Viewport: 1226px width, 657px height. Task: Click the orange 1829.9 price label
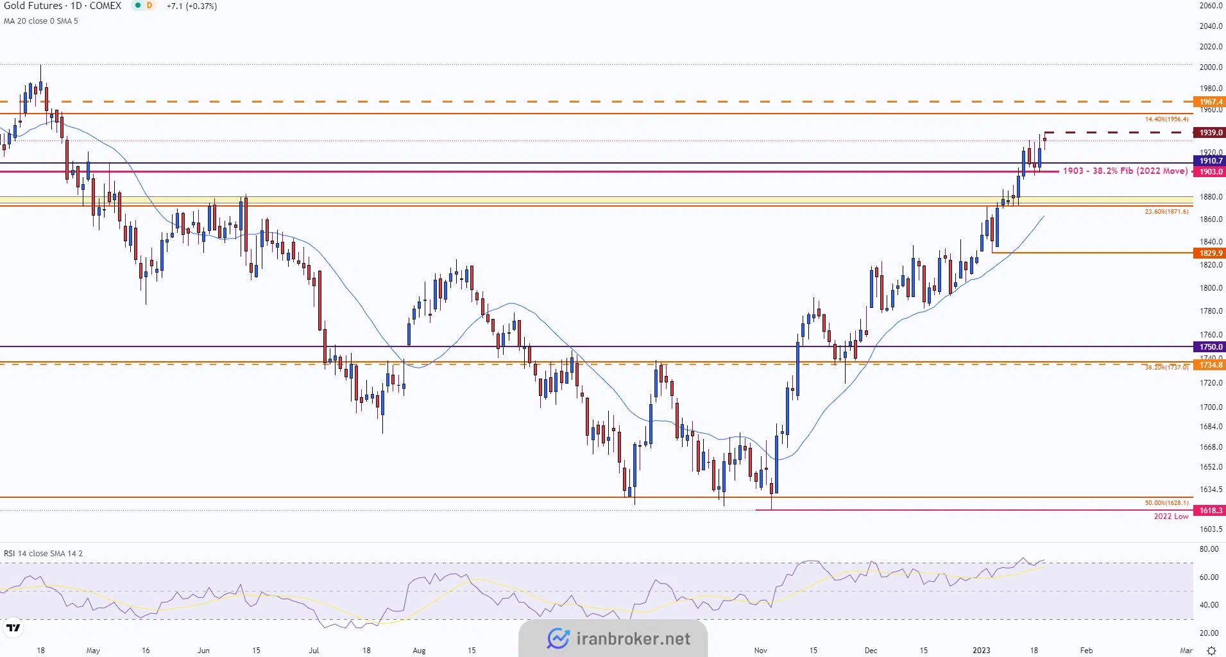pos(1210,253)
